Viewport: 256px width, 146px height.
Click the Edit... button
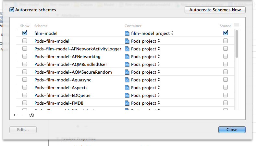23,130
